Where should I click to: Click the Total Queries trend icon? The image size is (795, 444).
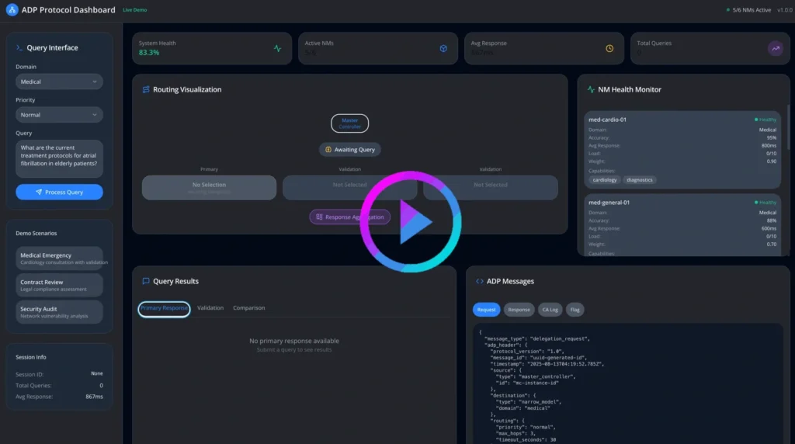[x=775, y=48]
